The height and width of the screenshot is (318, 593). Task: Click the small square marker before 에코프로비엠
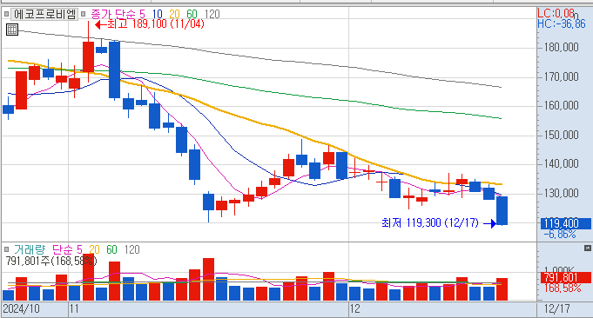tap(6, 14)
